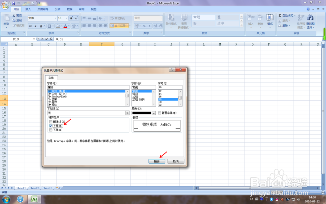Click the Insert Function fx icon

pos(51,39)
